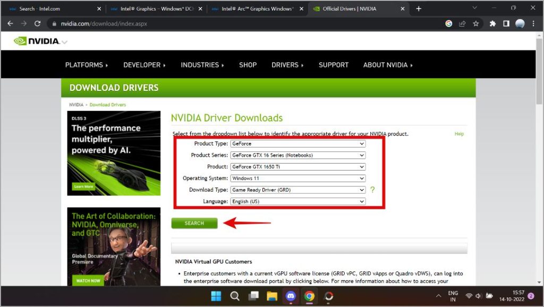Screen dimensions: 544x307
Task: Toggle the browser side panel icon
Action: (506, 23)
